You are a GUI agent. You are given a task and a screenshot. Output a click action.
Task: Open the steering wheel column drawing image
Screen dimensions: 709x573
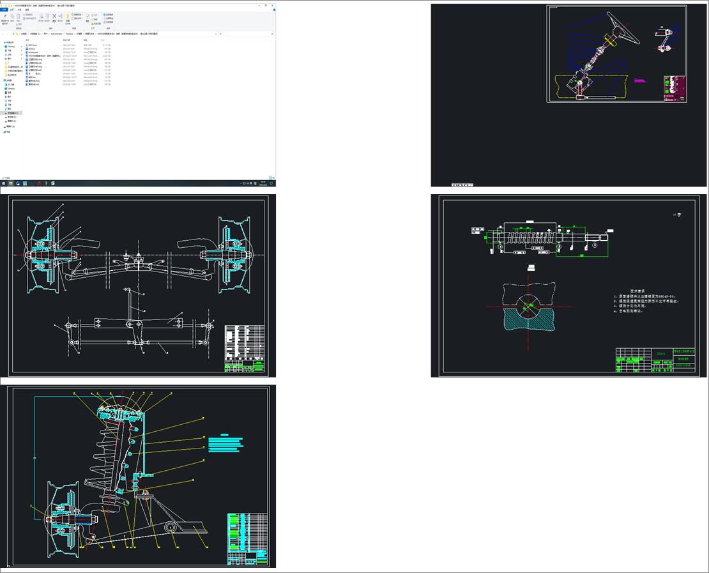point(568,95)
